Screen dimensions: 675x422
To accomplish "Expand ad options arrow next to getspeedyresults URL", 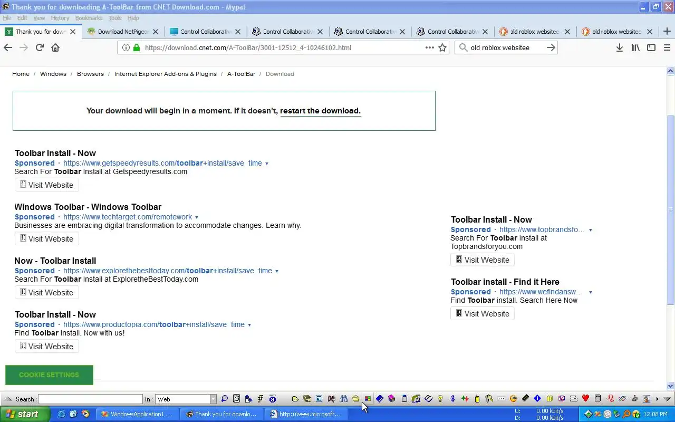I will click(266, 164).
